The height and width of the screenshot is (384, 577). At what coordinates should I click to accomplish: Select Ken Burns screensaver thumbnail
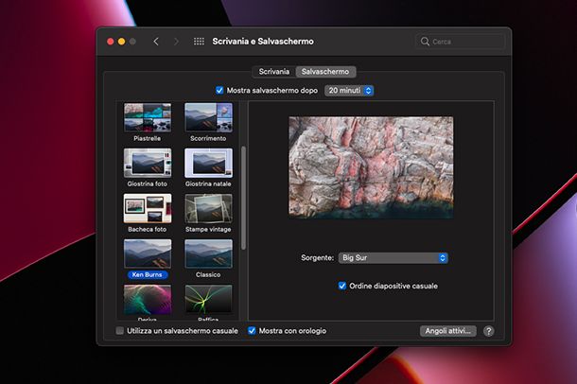[148, 253]
